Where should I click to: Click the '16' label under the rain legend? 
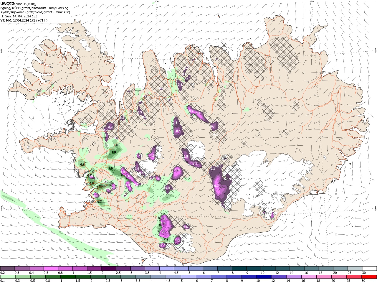[x=303, y=281]
